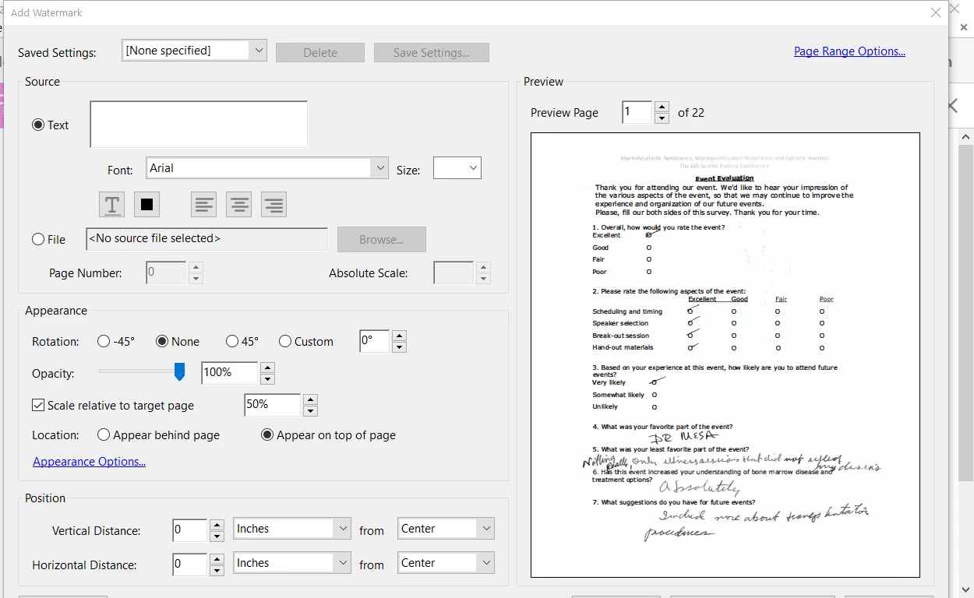Click the Delete saved settings button
This screenshot has width=974, height=598.
click(320, 53)
